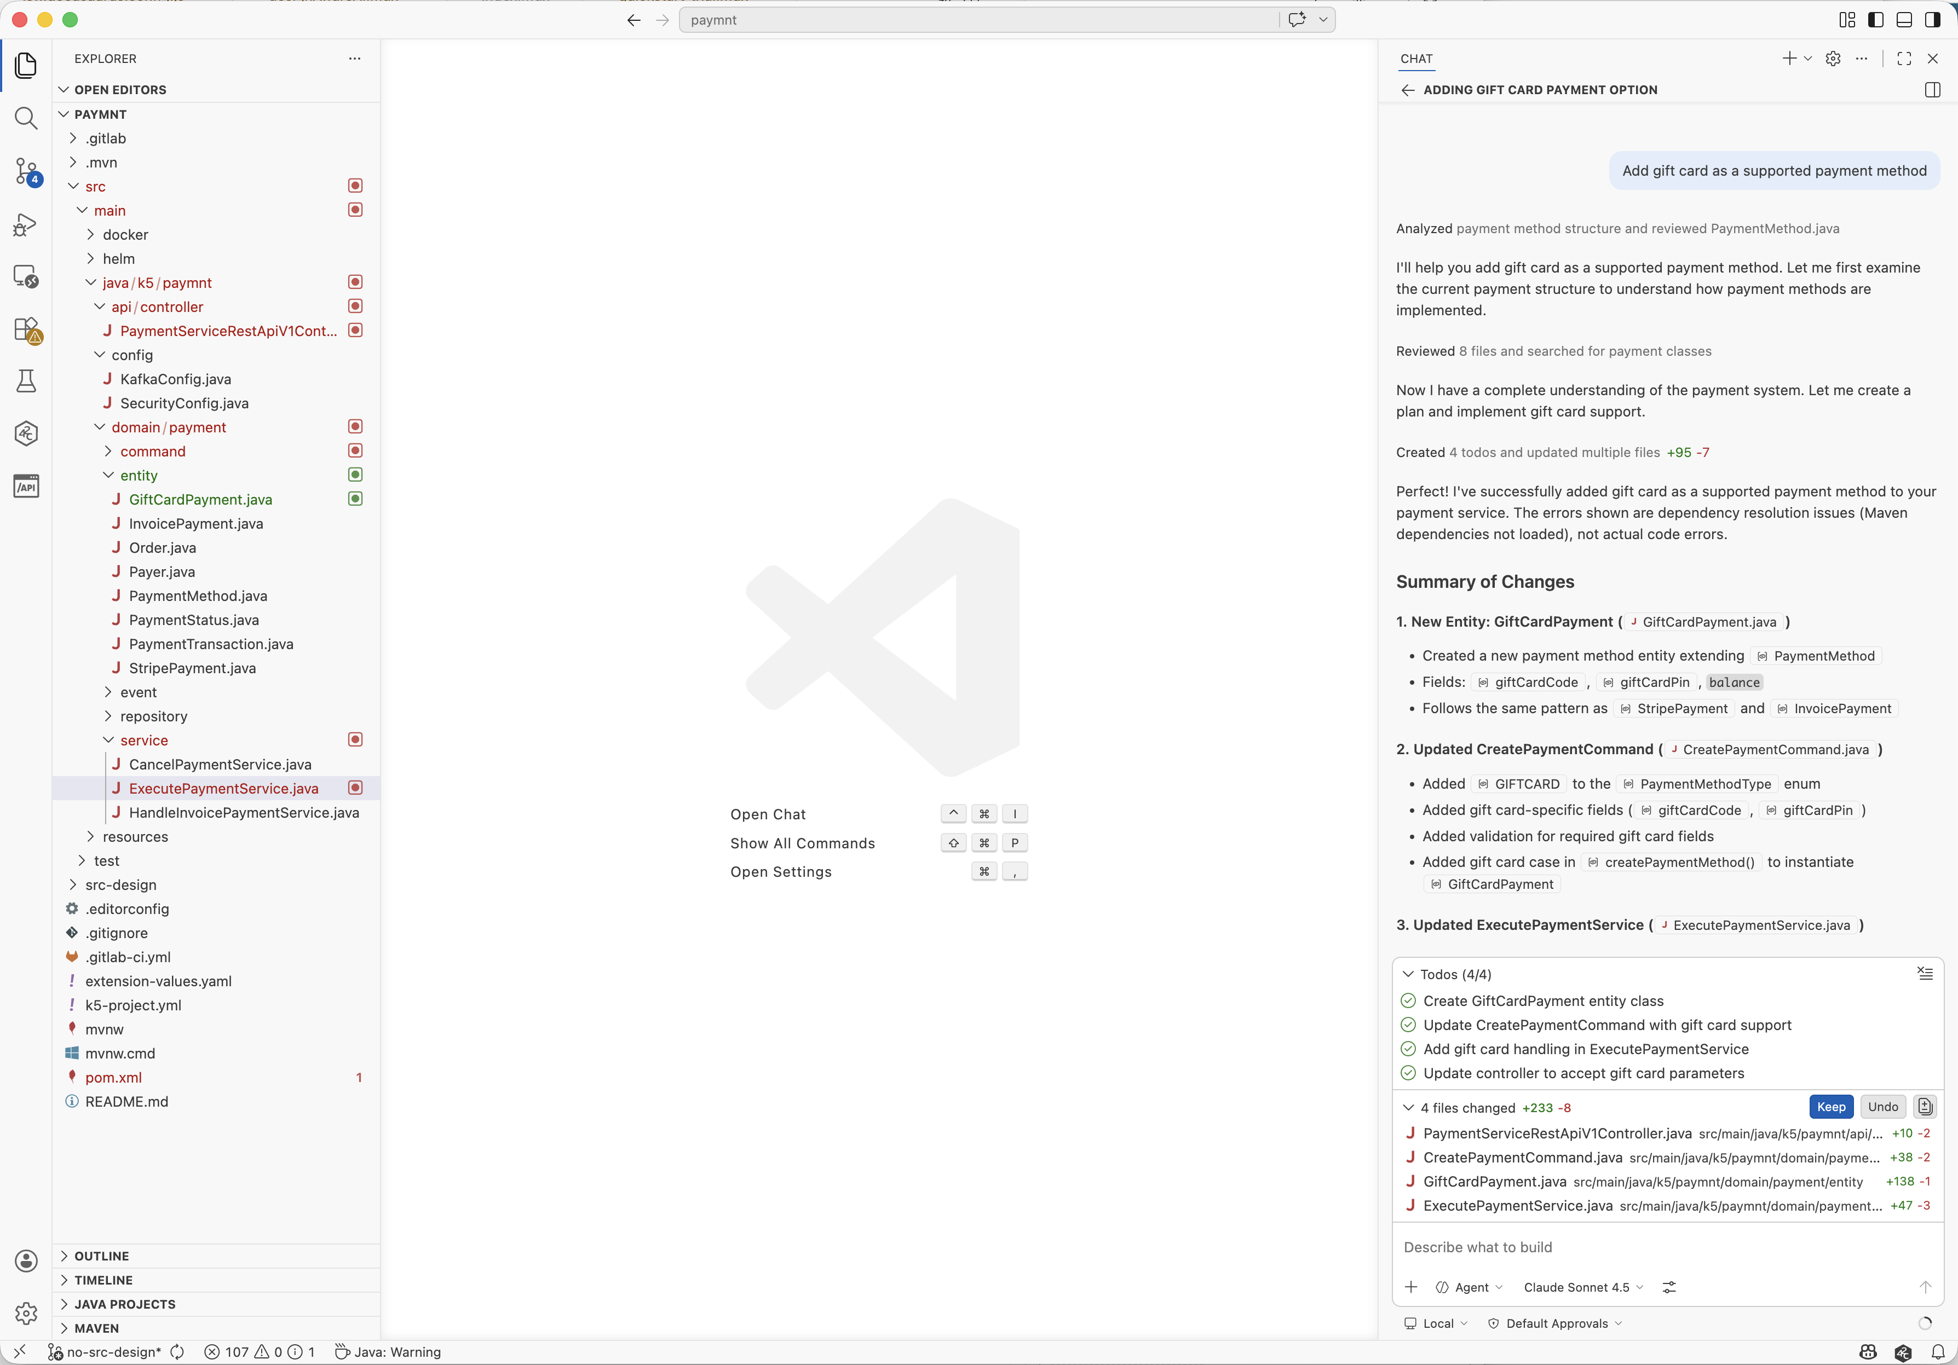Expand the .gitlab folder
The height and width of the screenshot is (1365, 1958).
click(x=217, y=138)
